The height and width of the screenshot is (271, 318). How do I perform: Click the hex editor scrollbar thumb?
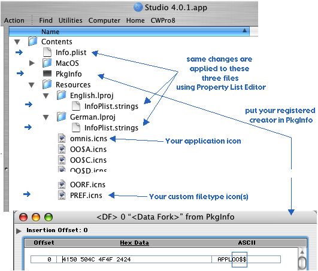pyautogui.click(x=302, y=263)
